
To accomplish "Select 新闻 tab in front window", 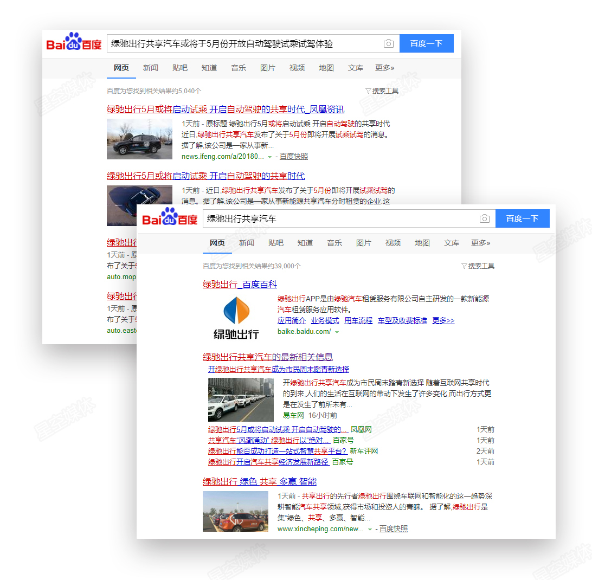I will coord(246,243).
